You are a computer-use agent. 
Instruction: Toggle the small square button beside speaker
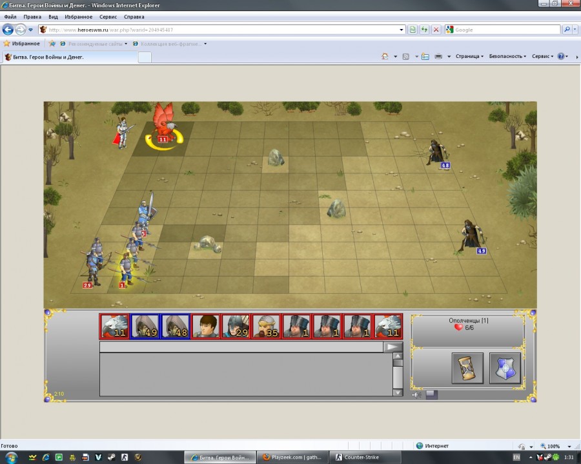(x=432, y=395)
